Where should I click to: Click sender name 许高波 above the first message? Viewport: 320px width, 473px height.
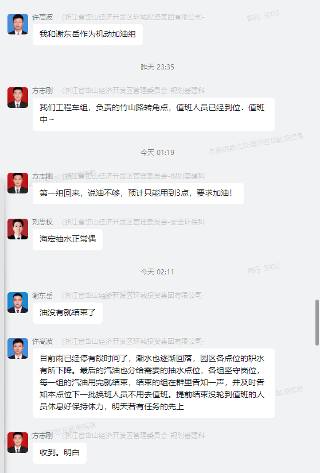point(42,17)
